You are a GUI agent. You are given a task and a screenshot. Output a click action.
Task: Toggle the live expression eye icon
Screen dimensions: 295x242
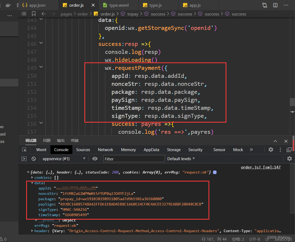[x=95, y=159]
